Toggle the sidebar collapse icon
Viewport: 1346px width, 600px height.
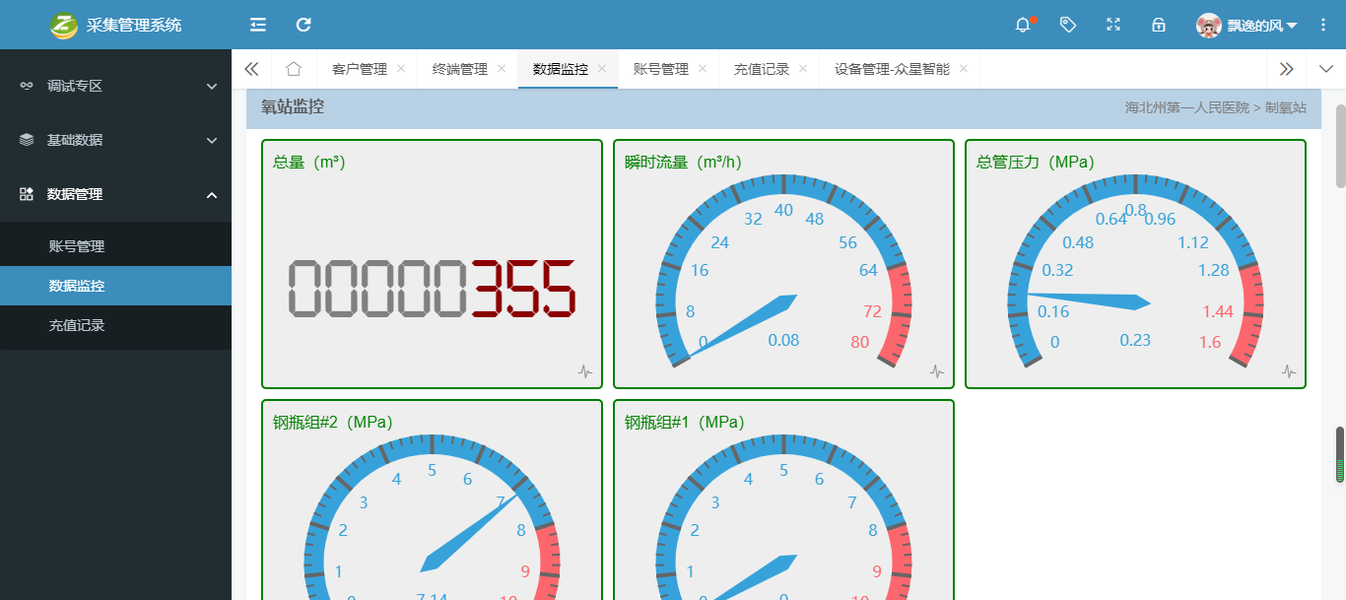point(258,25)
